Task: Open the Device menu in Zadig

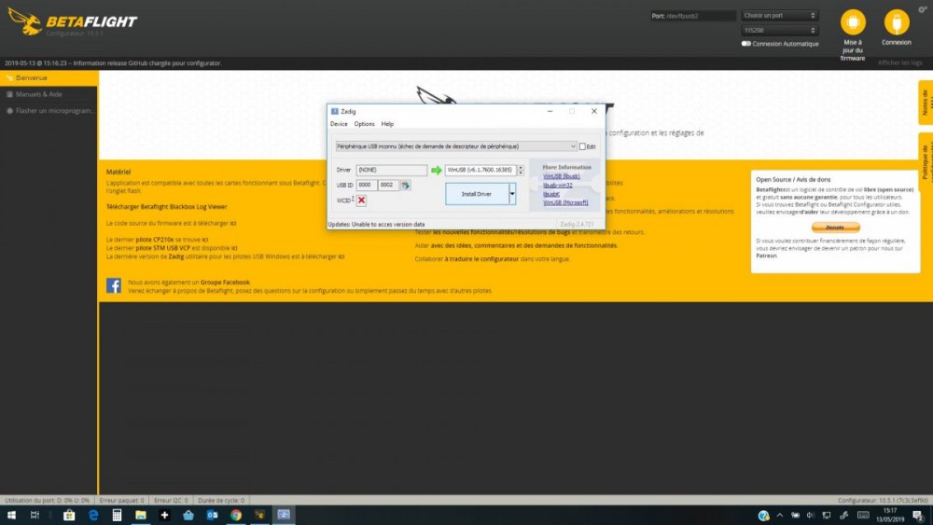Action: click(339, 124)
